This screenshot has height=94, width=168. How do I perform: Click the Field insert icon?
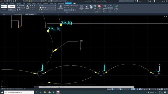pos(91,7)
